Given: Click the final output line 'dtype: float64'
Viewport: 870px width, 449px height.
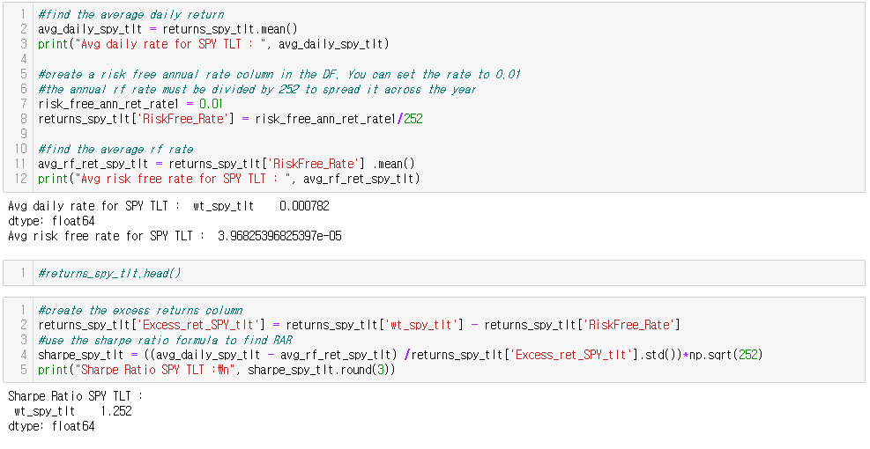Looking at the screenshot, I should tap(51, 426).
